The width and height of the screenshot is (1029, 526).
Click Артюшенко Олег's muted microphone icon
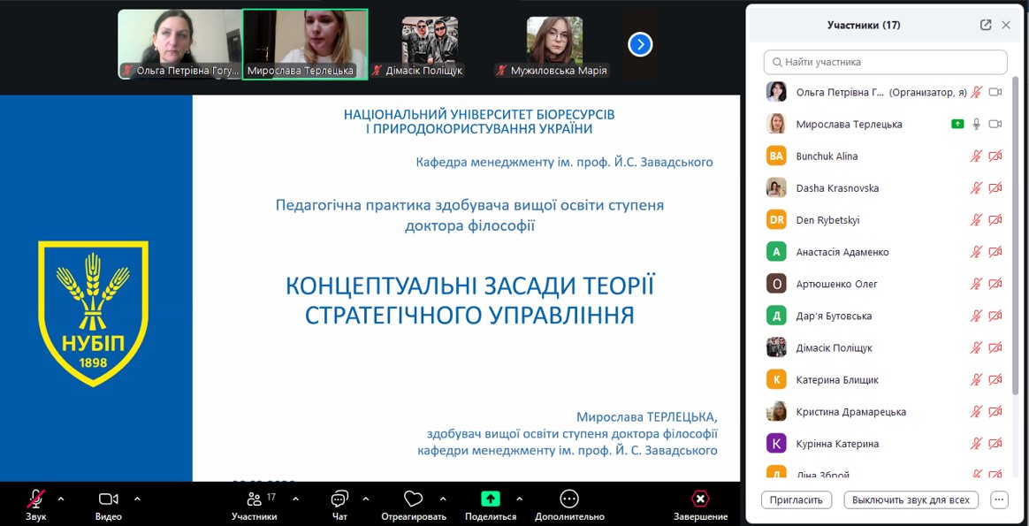[977, 284]
